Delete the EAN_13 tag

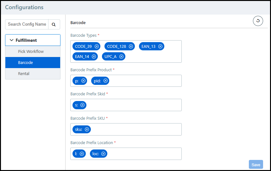point(161,47)
